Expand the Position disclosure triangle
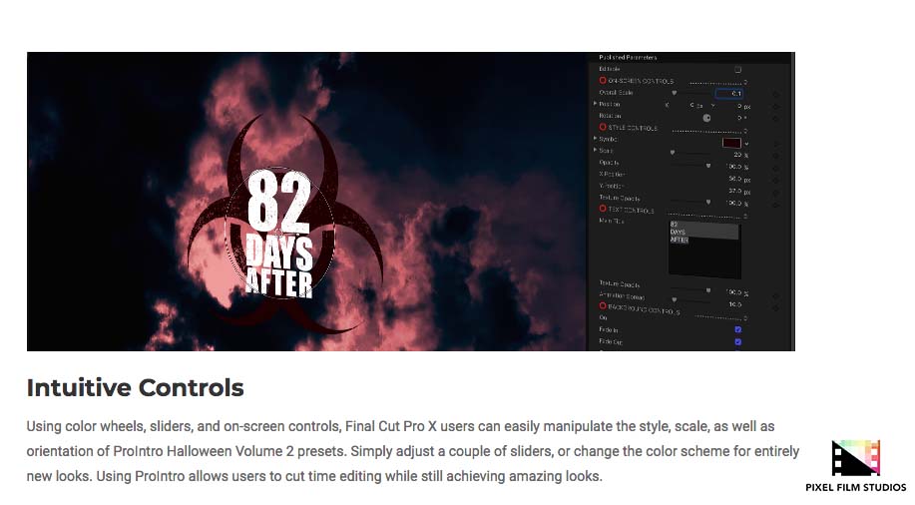The width and height of the screenshot is (915, 505). (596, 104)
